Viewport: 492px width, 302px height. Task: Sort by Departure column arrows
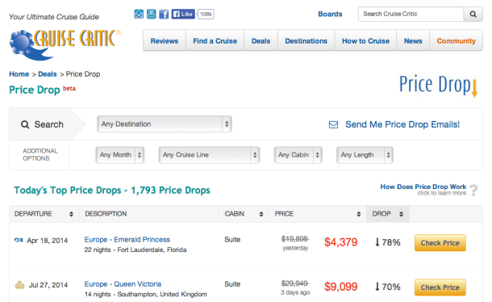pyautogui.click(x=71, y=214)
